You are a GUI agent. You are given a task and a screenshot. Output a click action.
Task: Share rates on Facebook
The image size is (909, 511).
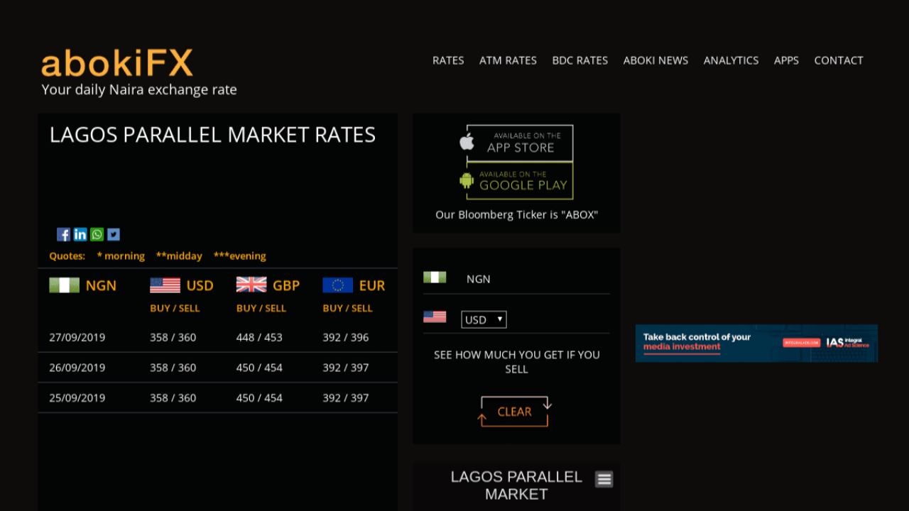point(63,234)
